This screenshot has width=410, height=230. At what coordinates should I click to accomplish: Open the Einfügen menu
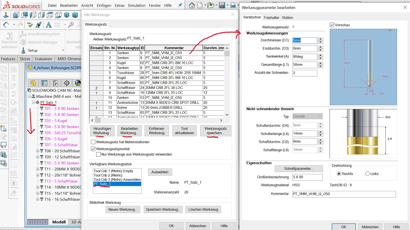click(104, 5)
